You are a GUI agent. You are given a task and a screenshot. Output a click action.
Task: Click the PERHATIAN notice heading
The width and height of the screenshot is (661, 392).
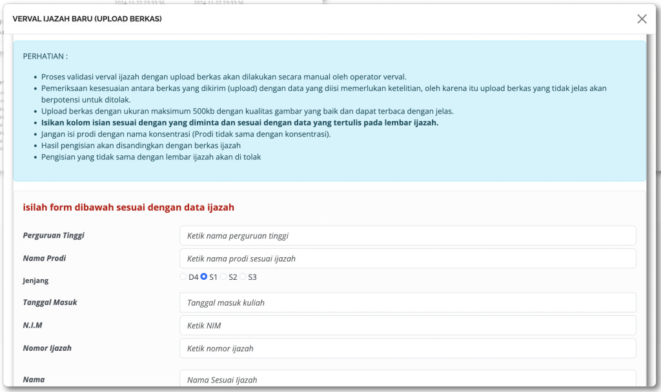45,56
